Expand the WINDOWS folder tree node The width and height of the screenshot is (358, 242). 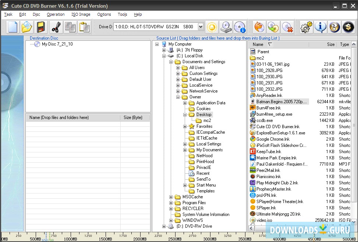click(x=171, y=220)
